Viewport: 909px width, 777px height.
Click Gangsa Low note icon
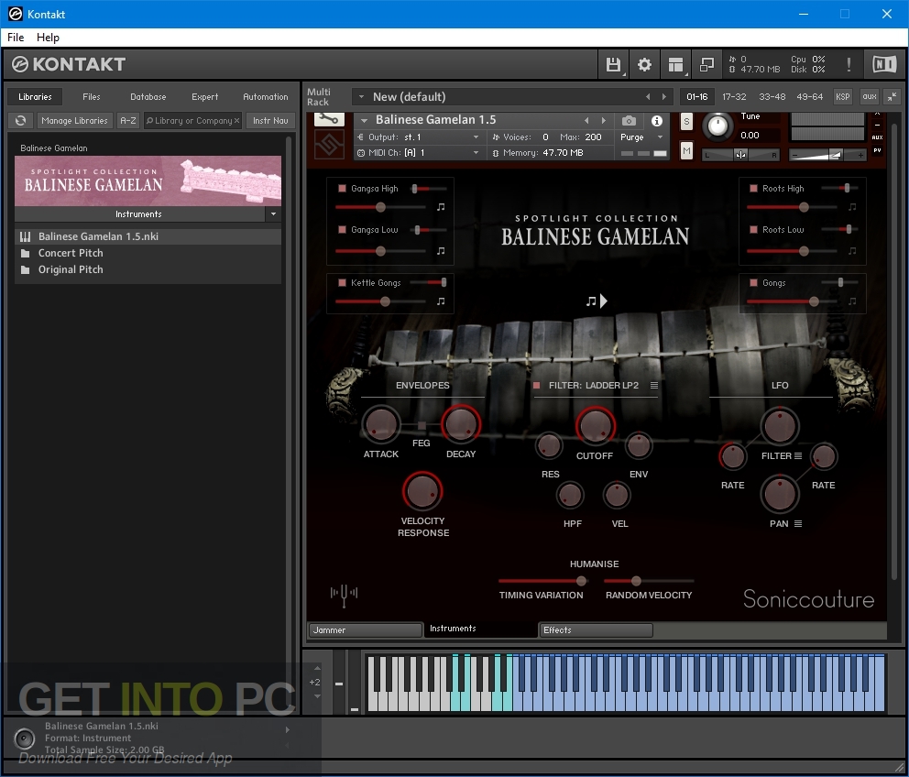[441, 251]
